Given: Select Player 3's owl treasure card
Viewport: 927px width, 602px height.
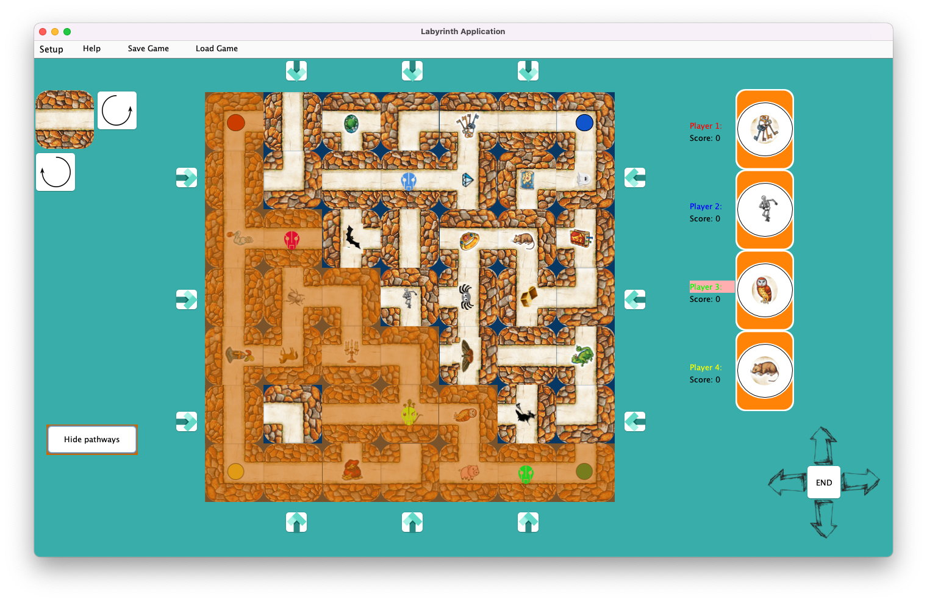Looking at the screenshot, I should (765, 291).
